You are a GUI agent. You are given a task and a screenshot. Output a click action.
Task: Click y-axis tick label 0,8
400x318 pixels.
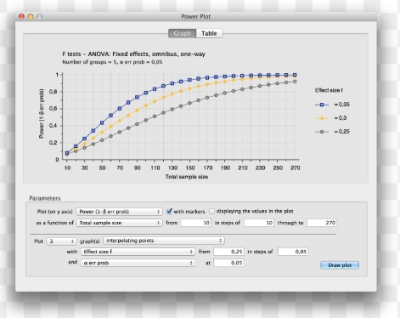tap(53, 92)
